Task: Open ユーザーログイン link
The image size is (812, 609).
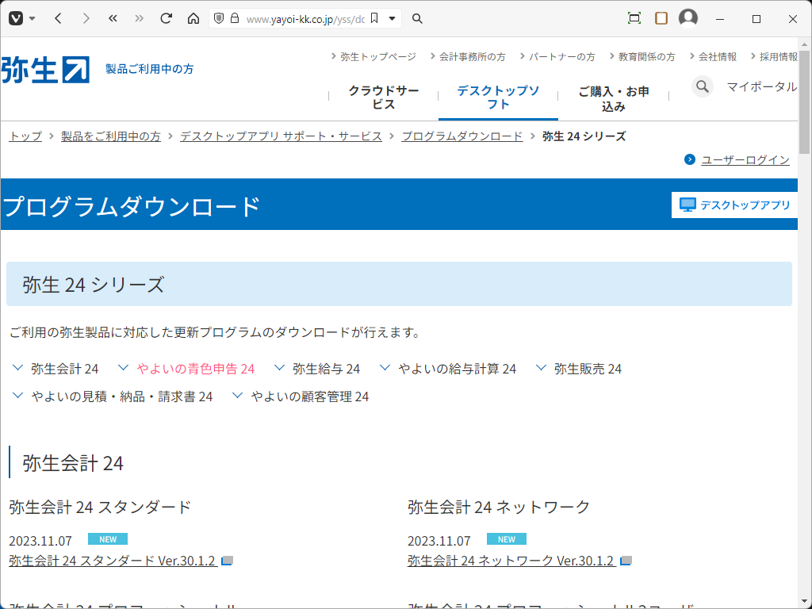Action: click(745, 160)
